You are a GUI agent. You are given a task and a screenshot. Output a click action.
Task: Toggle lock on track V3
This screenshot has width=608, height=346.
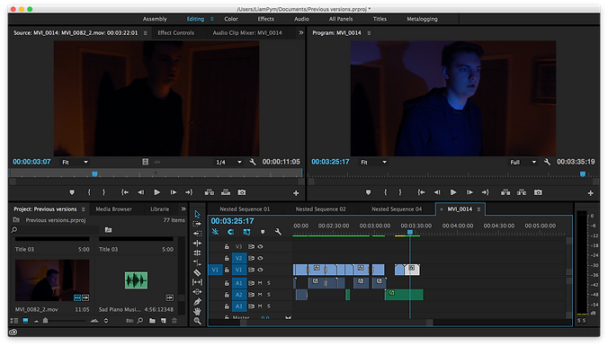(227, 246)
